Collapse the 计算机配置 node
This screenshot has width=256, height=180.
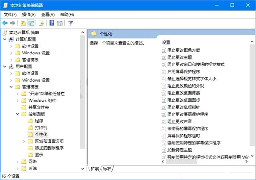pyautogui.click(x=4, y=39)
